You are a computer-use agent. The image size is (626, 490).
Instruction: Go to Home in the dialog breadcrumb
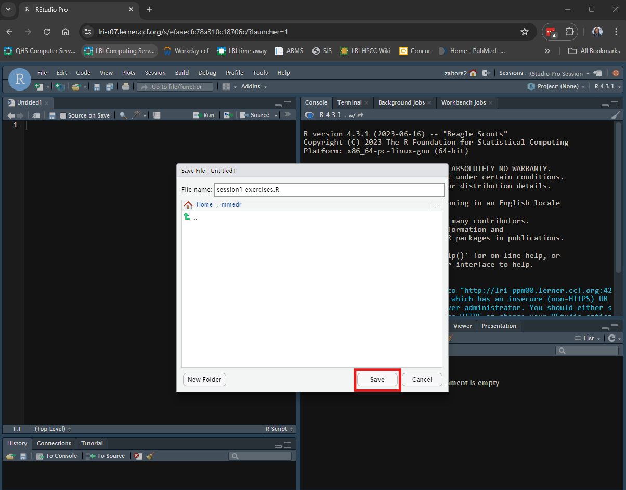pos(204,205)
